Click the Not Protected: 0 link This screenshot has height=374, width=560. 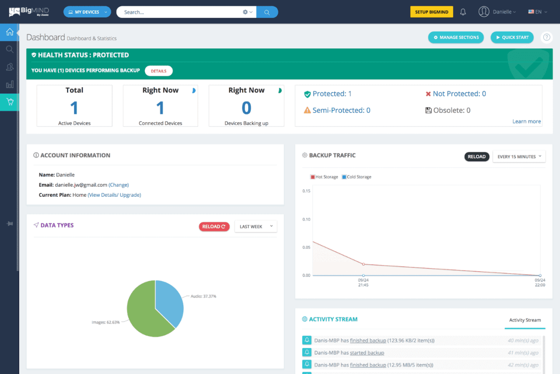(459, 94)
